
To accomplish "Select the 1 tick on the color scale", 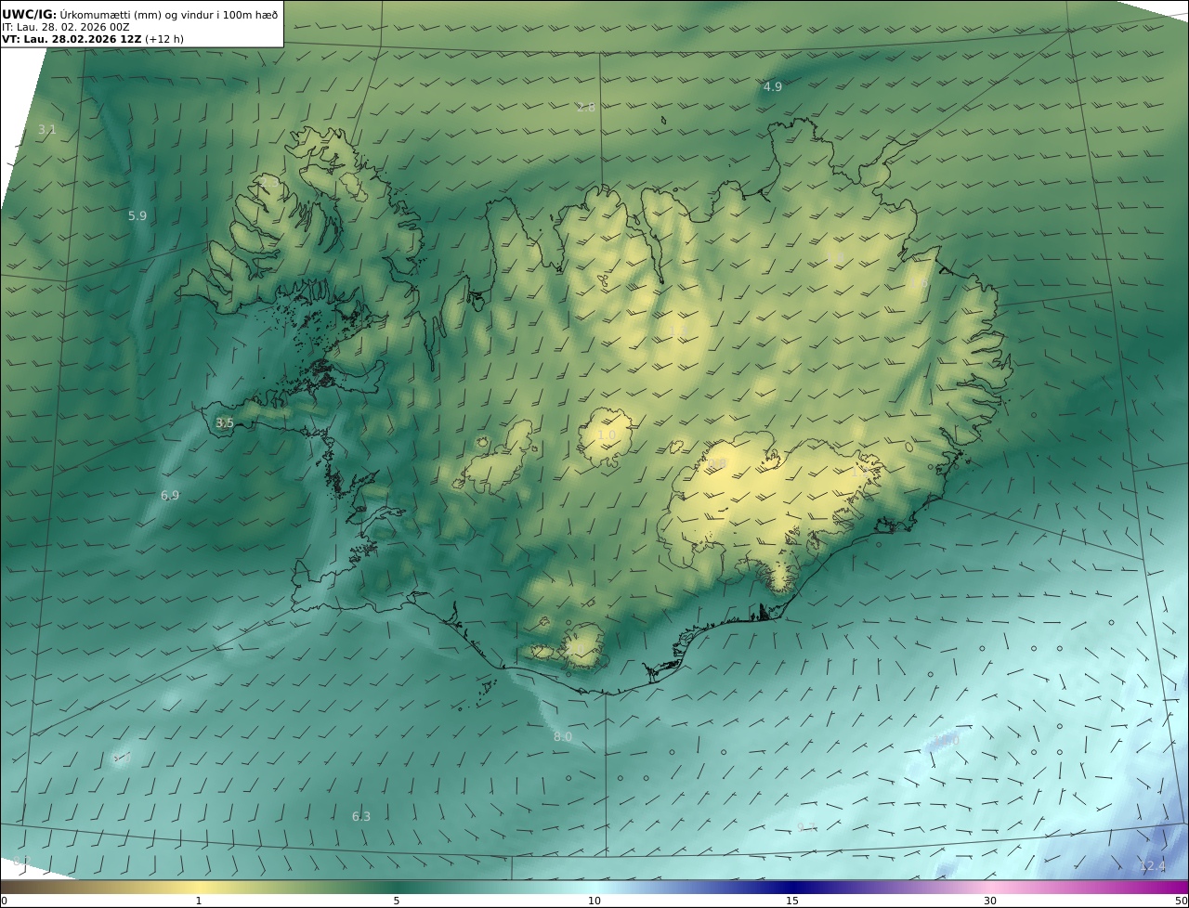I will pyautogui.click(x=199, y=901).
